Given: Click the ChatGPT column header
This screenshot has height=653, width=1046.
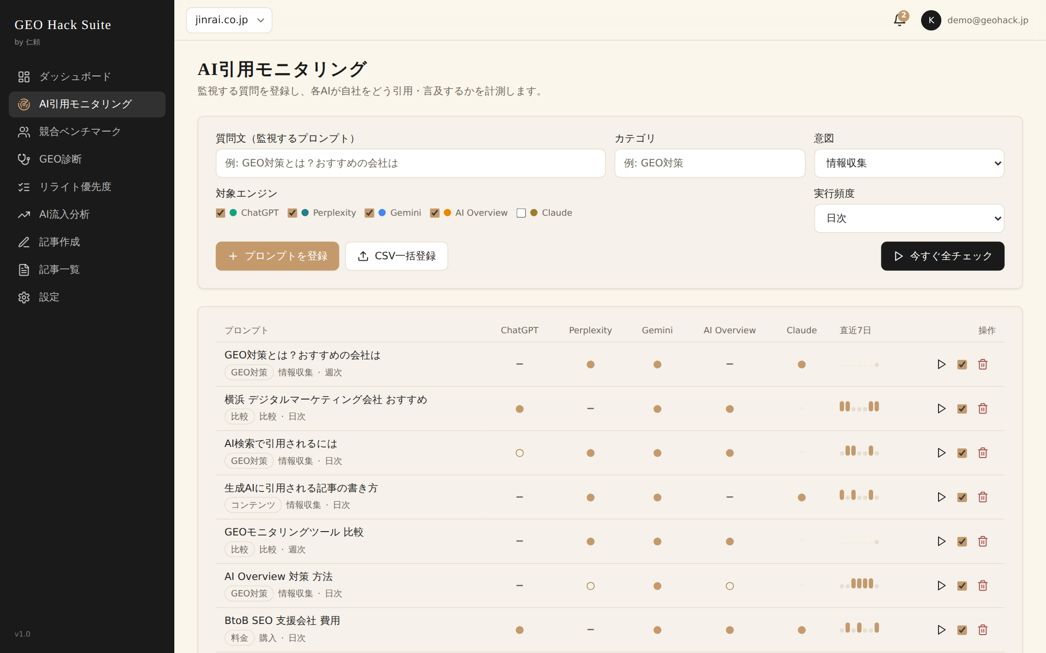Looking at the screenshot, I should coord(520,330).
